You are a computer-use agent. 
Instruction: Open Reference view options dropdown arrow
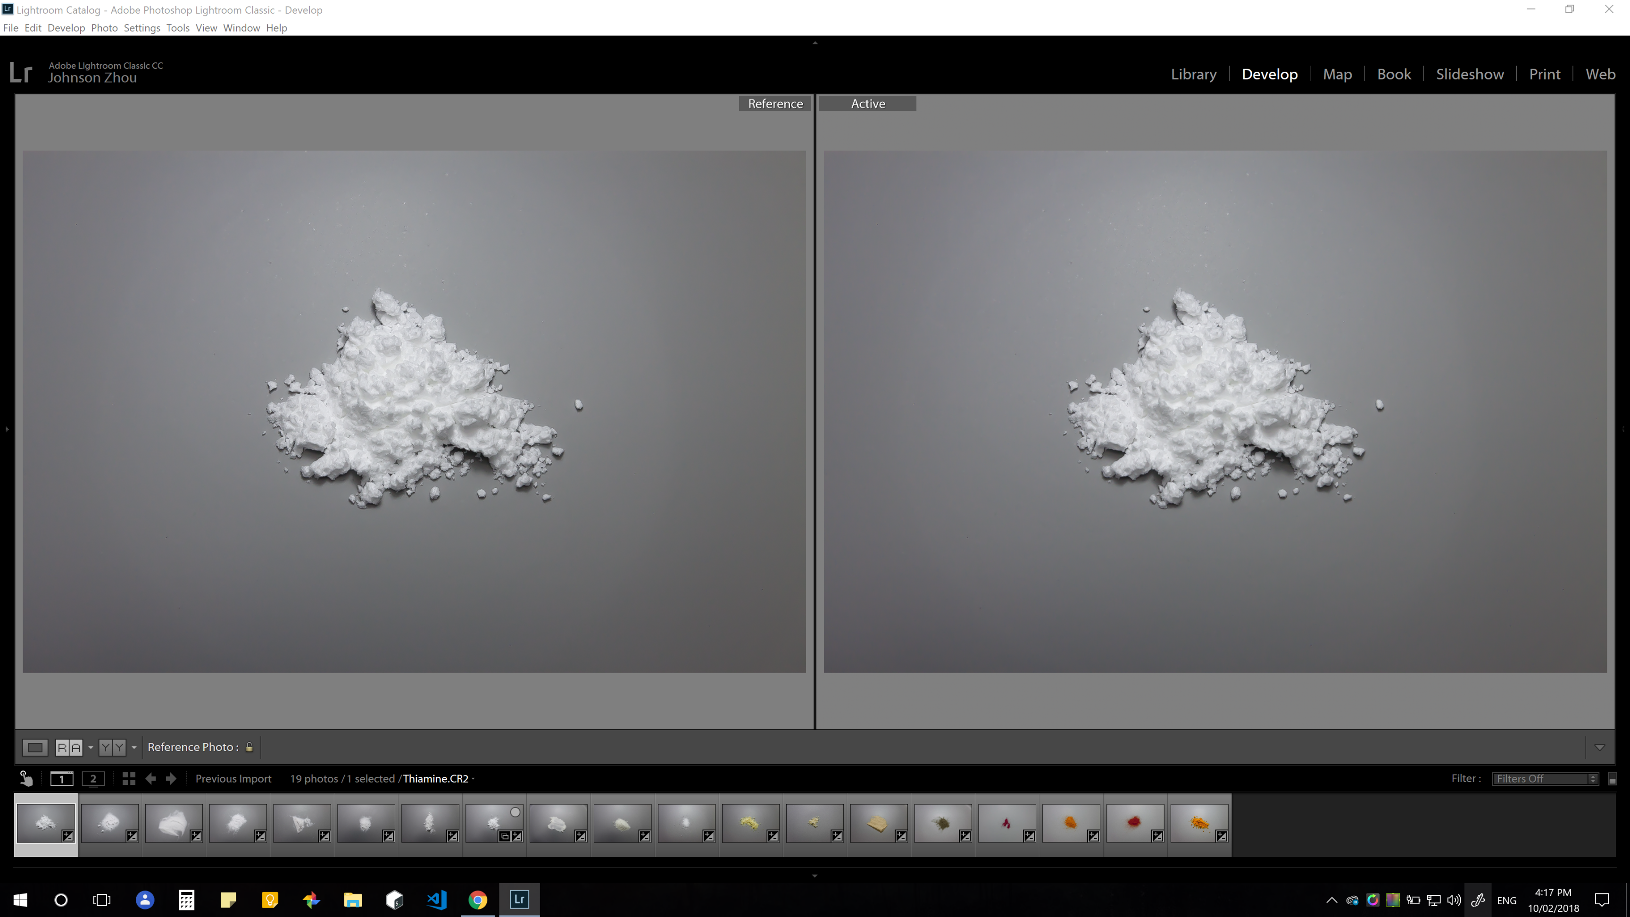[x=91, y=747]
